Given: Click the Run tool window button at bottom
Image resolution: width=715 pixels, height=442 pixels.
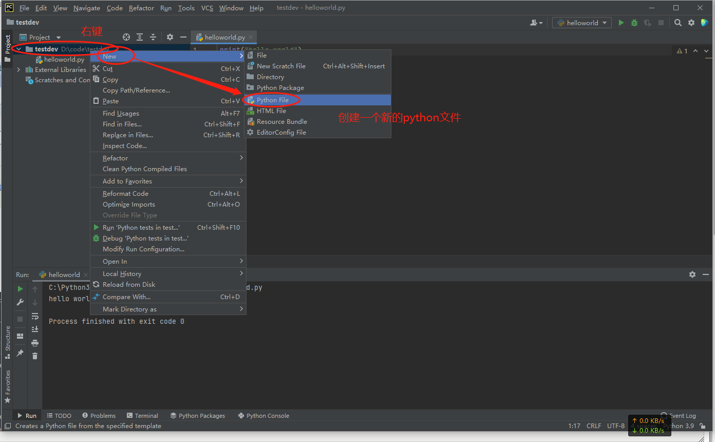Looking at the screenshot, I should pyautogui.click(x=27, y=415).
